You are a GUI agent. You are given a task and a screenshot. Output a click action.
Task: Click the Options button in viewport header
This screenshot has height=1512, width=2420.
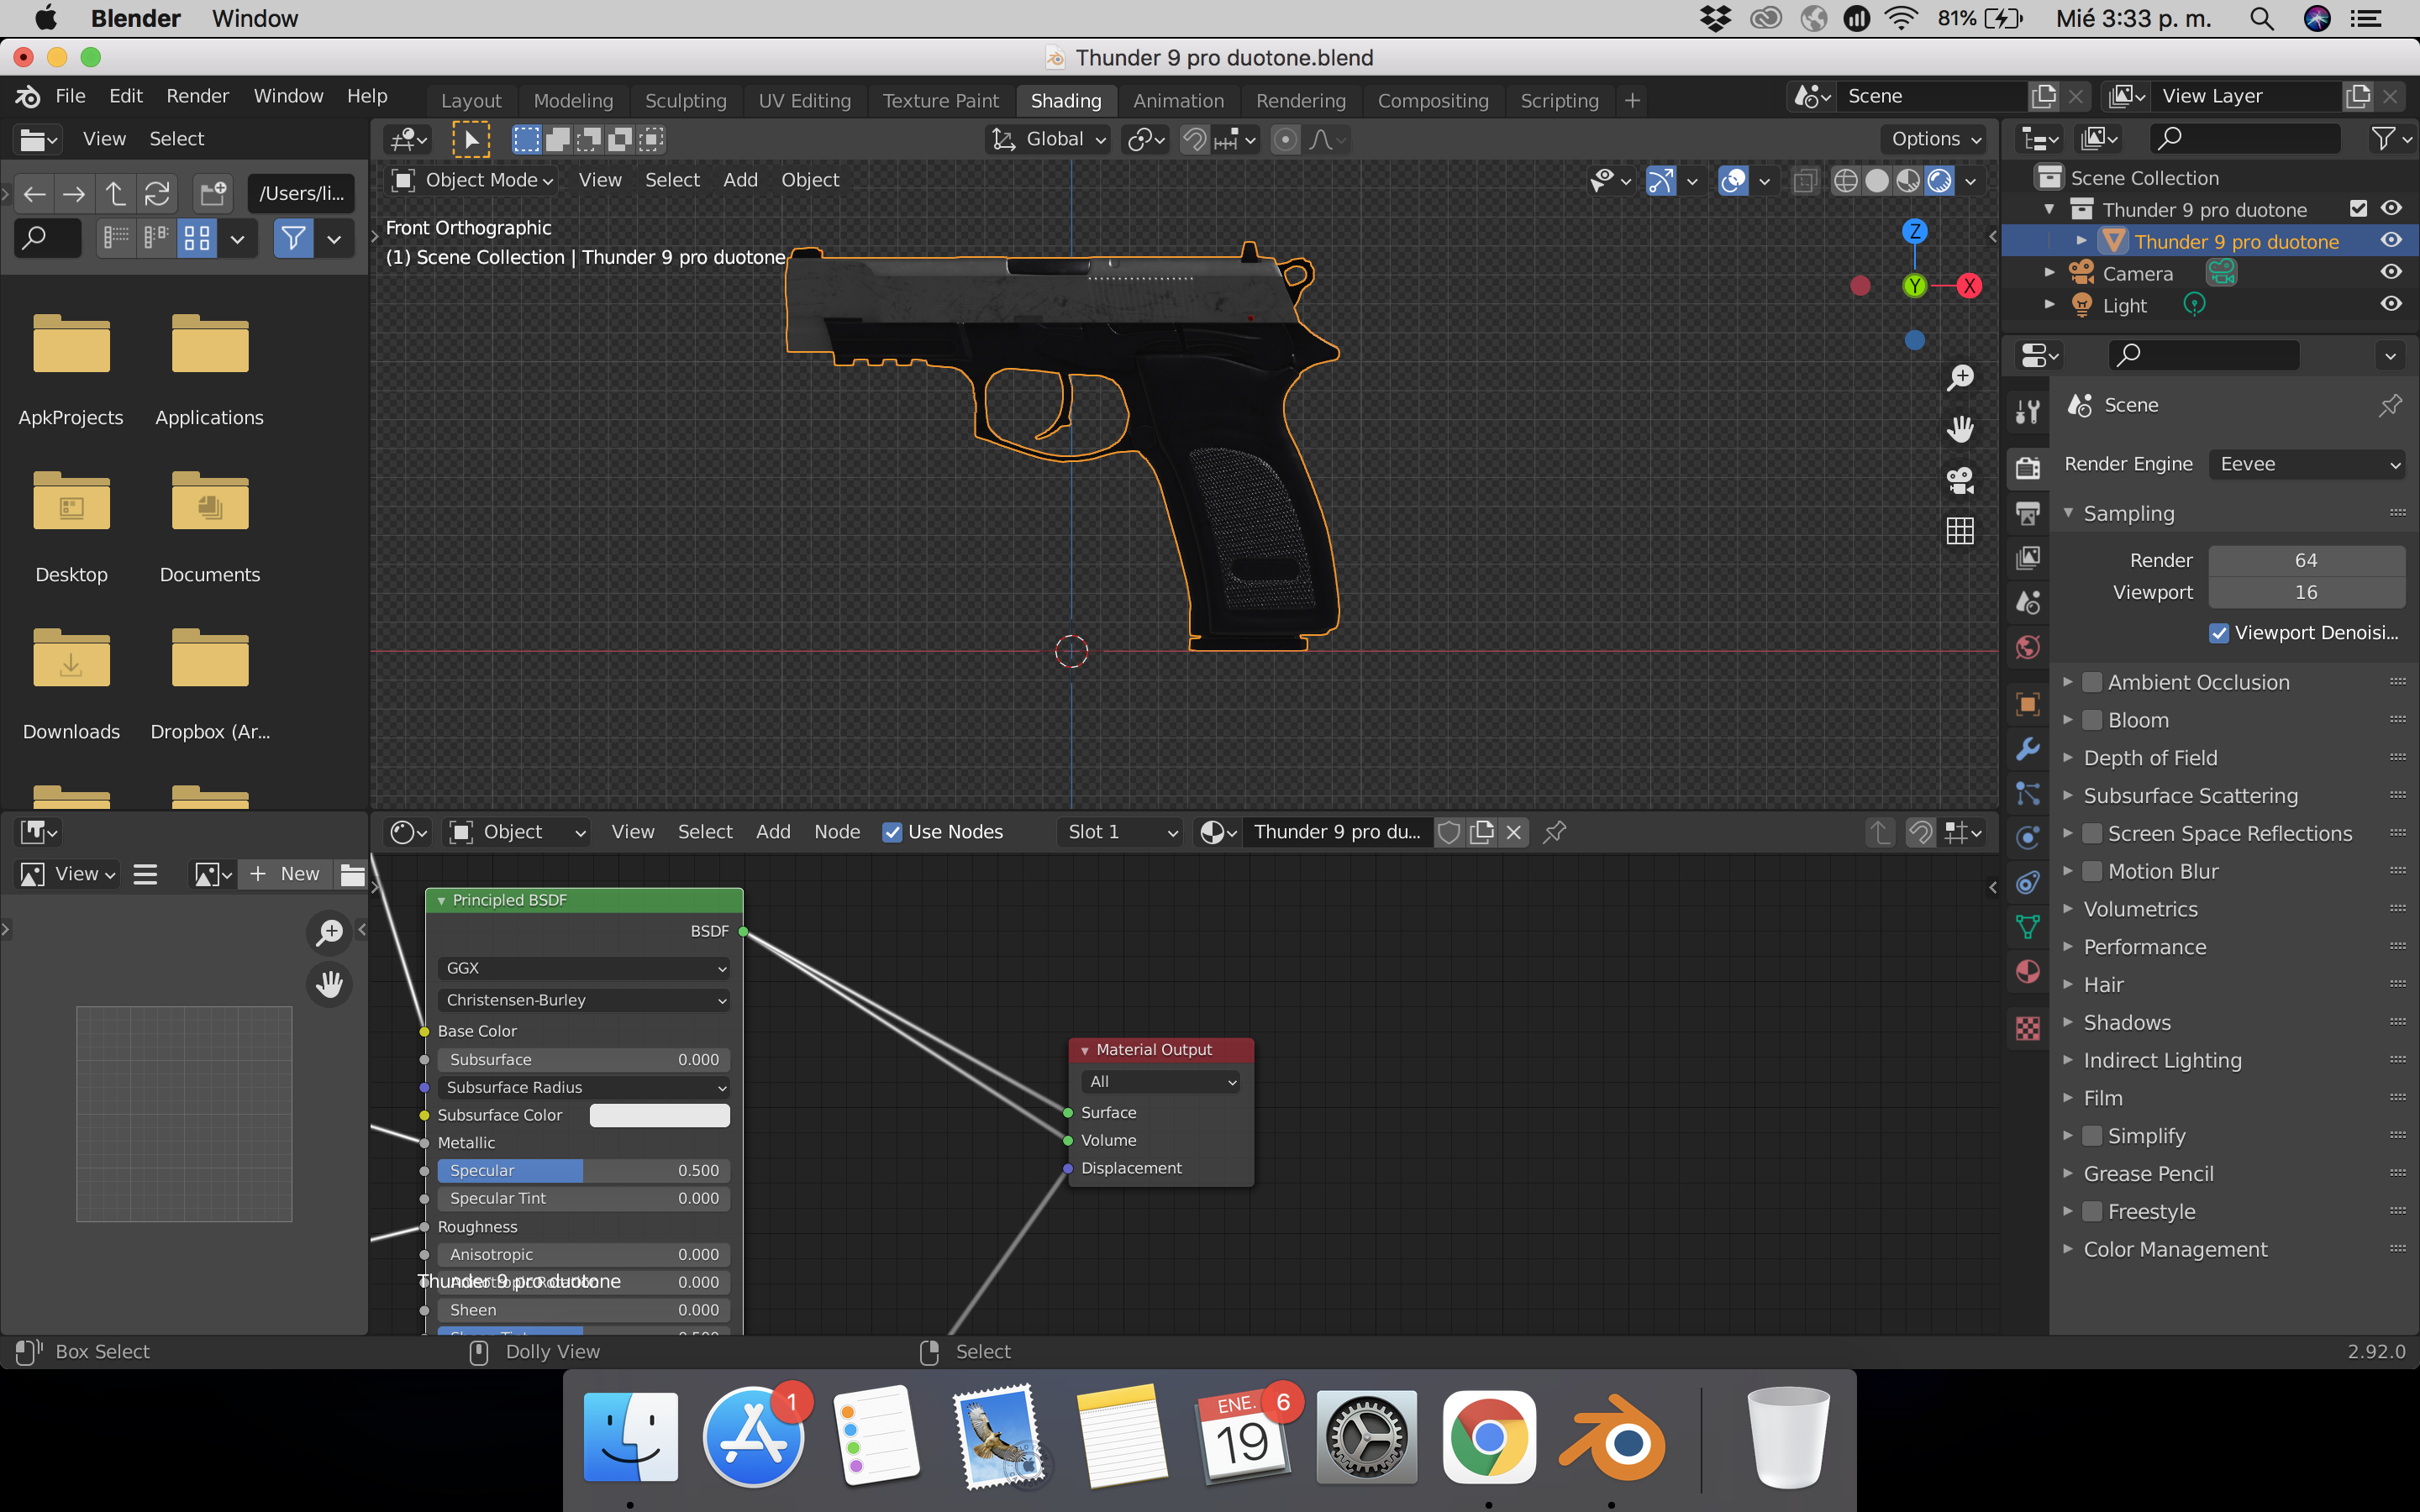pos(1935,139)
